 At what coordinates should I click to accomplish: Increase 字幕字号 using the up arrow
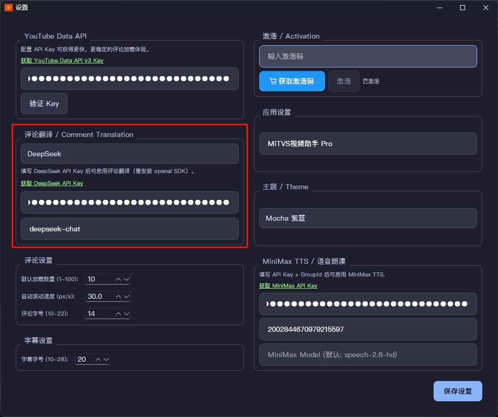tap(99, 359)
